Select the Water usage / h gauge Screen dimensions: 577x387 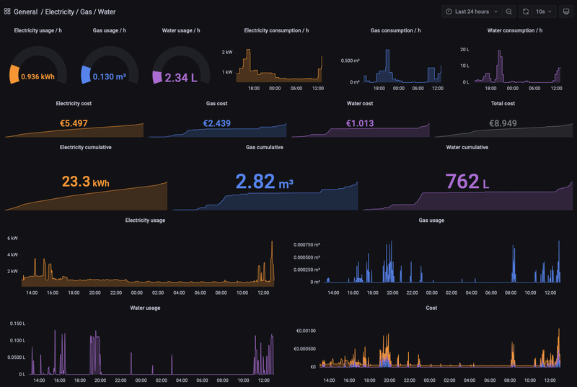tap(181, 66)
